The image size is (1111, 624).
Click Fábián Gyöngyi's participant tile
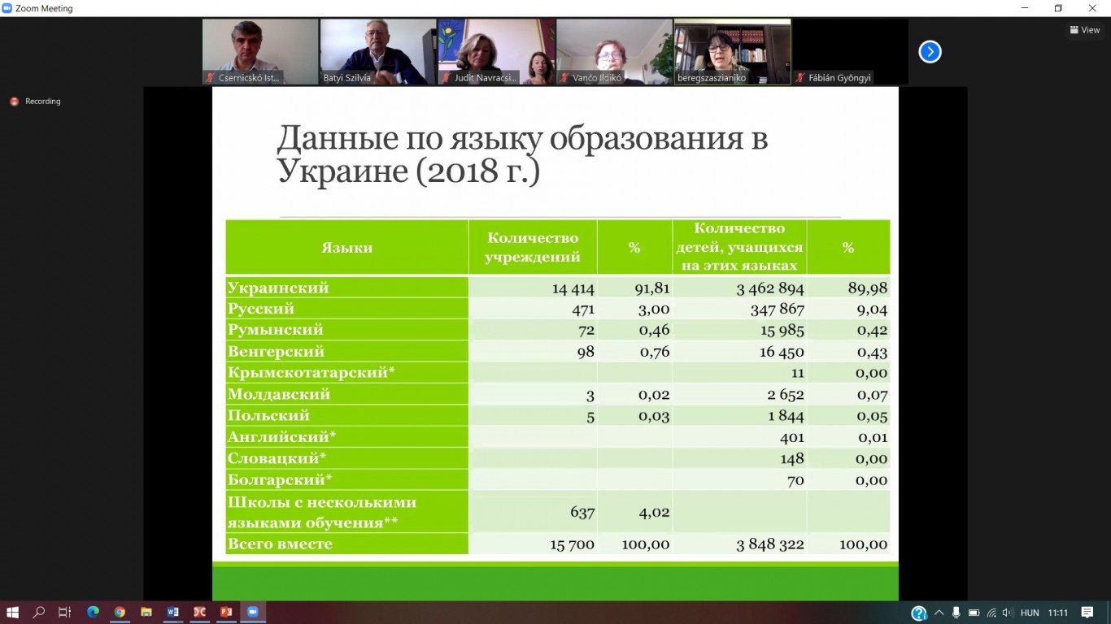[850, 51]
